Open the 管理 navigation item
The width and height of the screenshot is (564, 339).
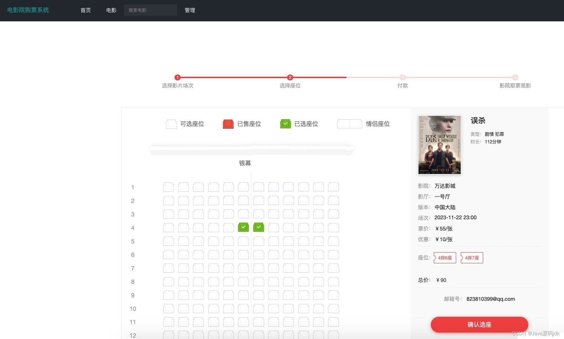[190, 10]
